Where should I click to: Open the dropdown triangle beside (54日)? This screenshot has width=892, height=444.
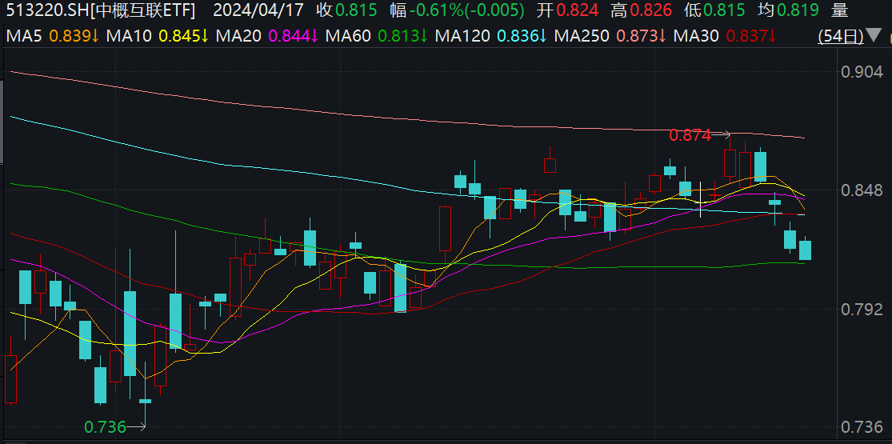(x=878, y=38)
